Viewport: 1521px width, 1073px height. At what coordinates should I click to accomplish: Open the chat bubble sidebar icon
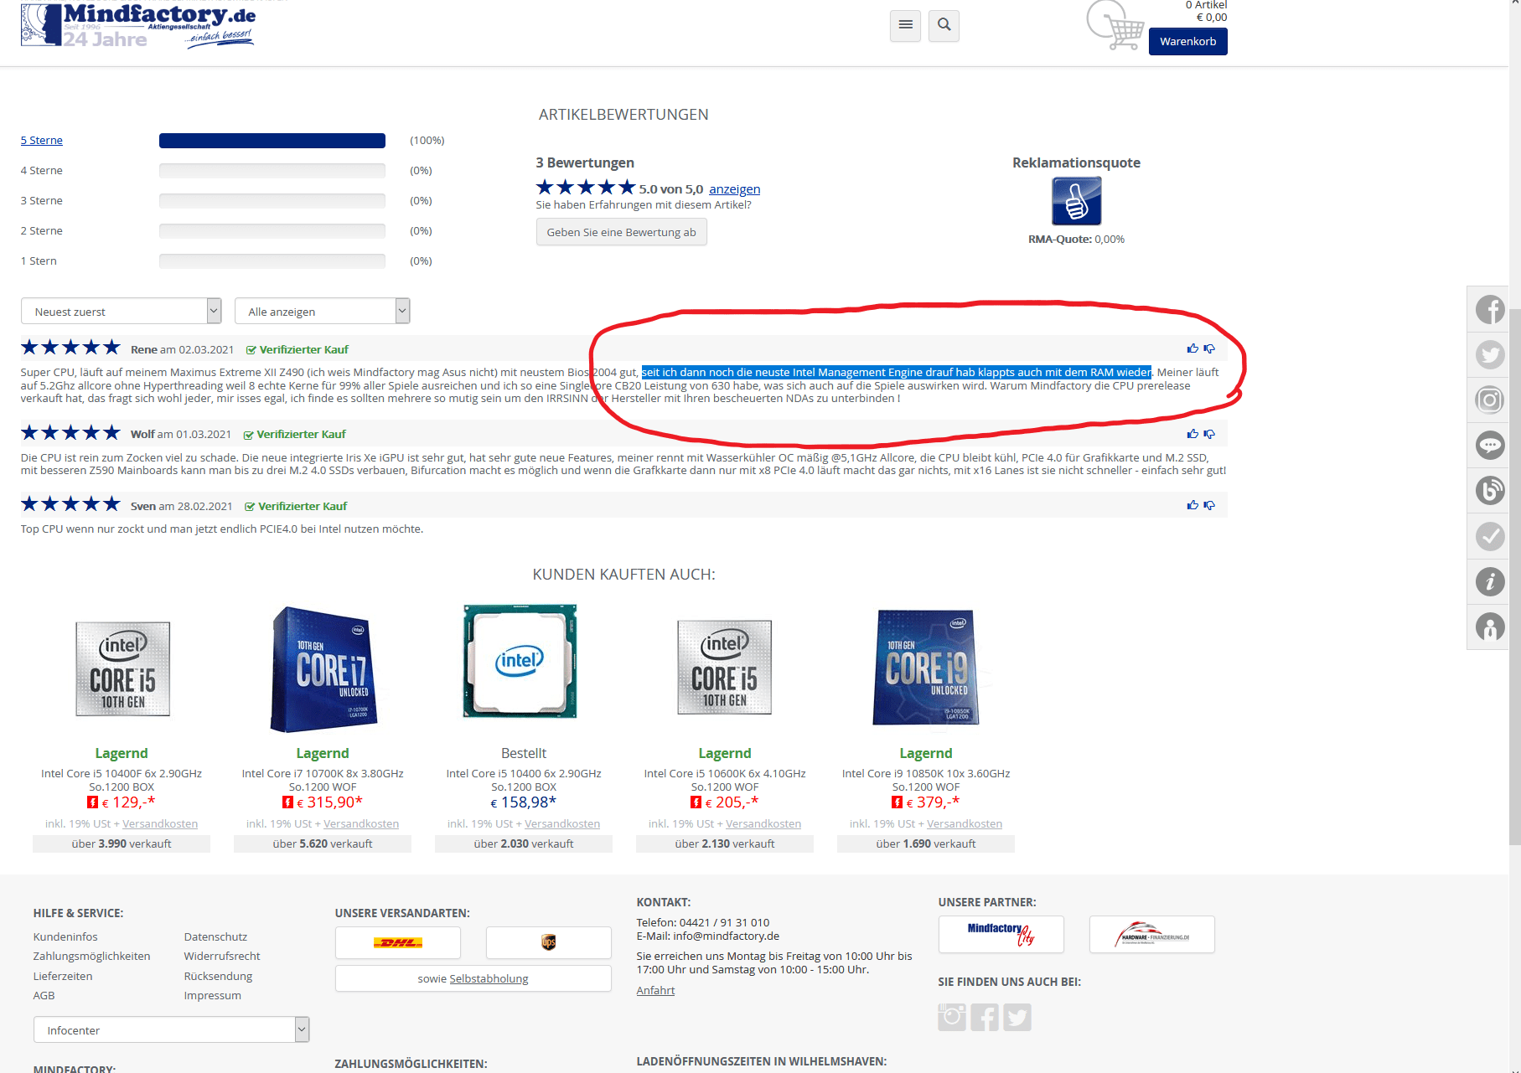(1490, 445)
